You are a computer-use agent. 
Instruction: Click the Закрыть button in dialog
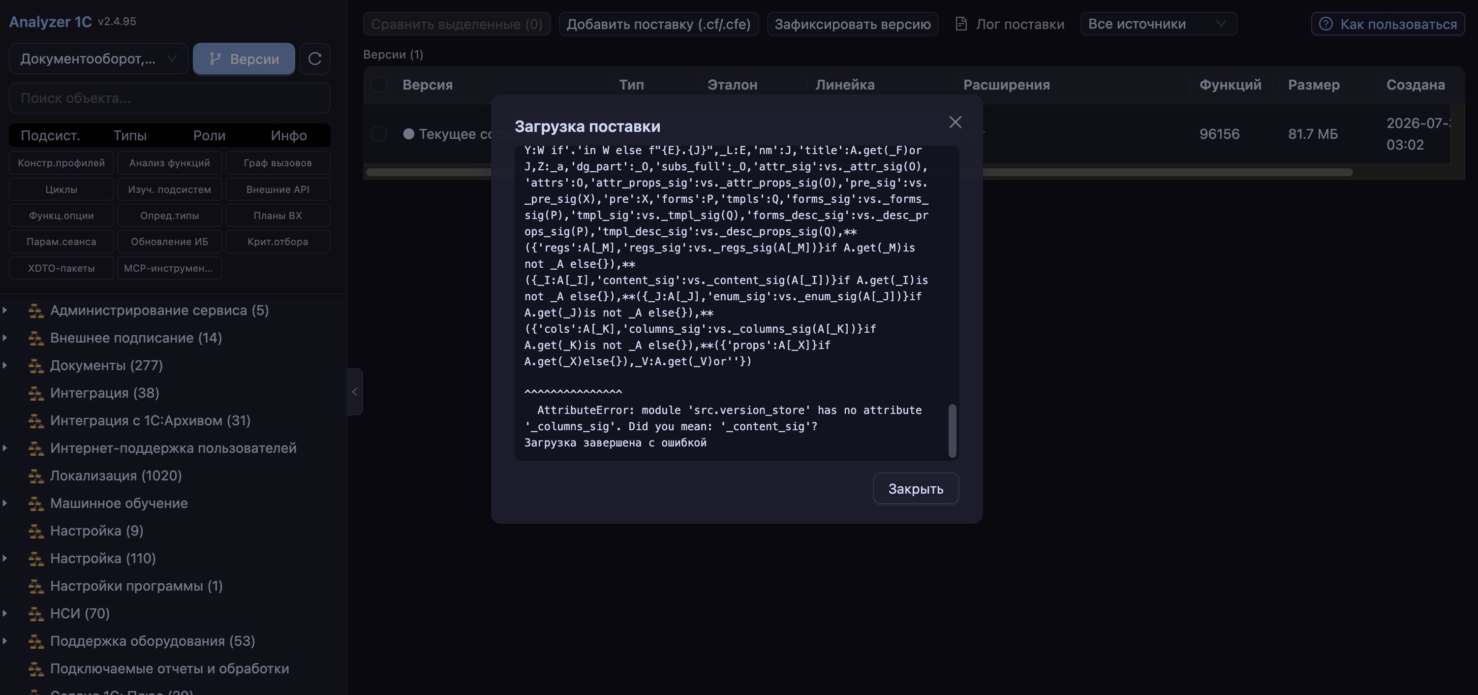[916, 489]
